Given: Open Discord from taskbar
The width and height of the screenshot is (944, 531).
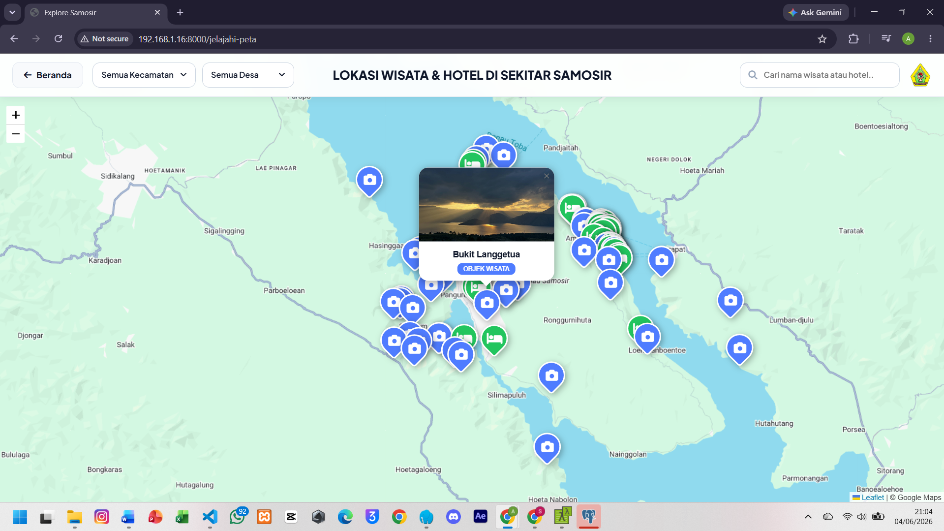Looking at the screenshot, I should (x=453, y=517).
